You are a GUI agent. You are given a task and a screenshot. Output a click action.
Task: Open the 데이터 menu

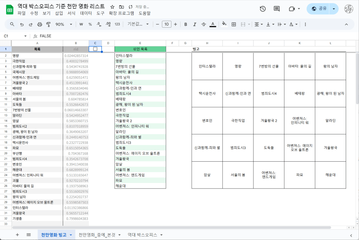click(x=86, y=13)
